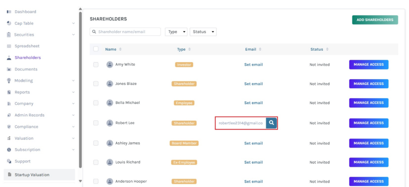Expand the Securities submenu chevron
This screenshot has height=187, width=409.
(x=73, y=35)
